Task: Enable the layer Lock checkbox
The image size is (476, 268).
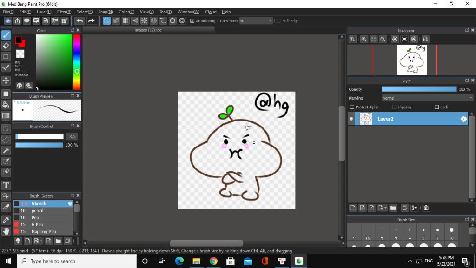Action: pyautogui.click(x=437, y=107)
